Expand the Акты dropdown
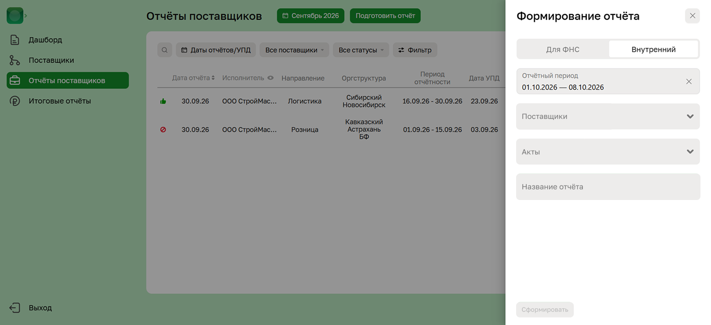This screenshot has height=325, width=711. coord(608,152)
